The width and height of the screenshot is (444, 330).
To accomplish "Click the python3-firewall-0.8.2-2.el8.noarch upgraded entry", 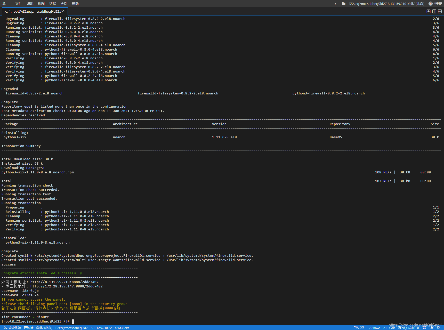I will (329, 93).
